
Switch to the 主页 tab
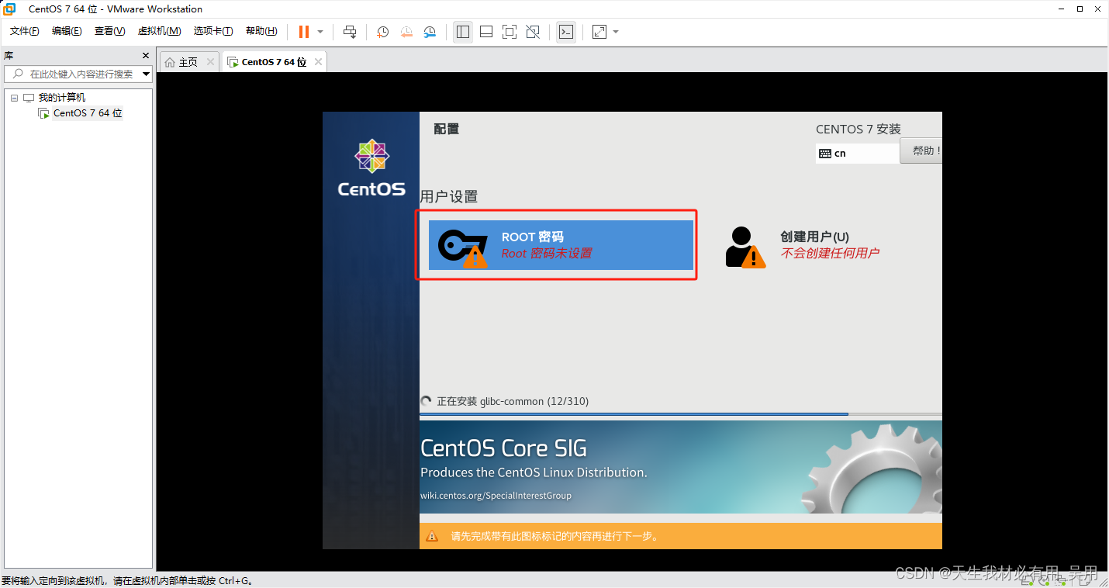pyautogui.click(x=188, y=62)
